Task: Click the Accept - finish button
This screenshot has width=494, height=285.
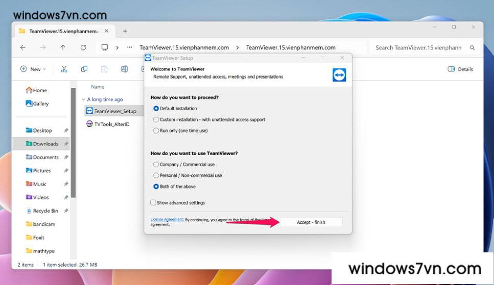Action: pos(311,222)
